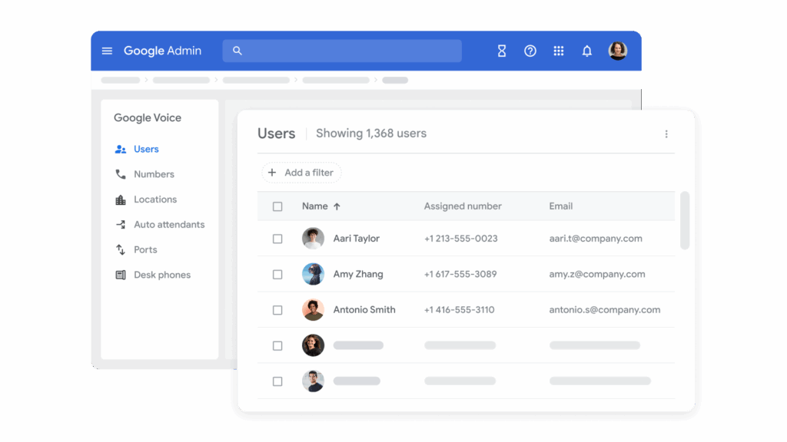
Task: Check the row checkbox for Aari Taylor
Action: click(277, 238)
